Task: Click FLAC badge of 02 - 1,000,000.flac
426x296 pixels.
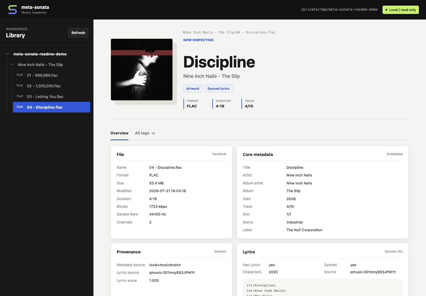Action: [20, 86]
